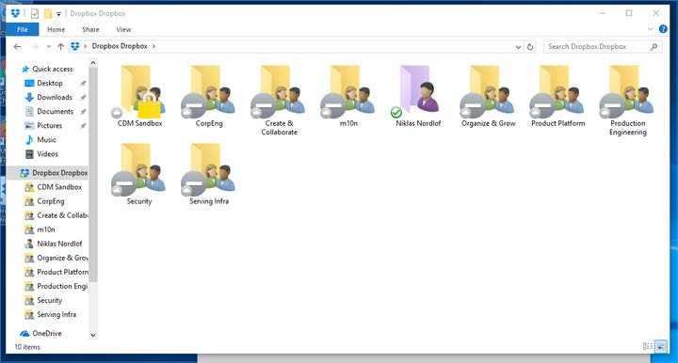Select Security in sidebar tree
Image resolution: width=678 pixels, height=363 pixels.
click(x=49, y=300)
